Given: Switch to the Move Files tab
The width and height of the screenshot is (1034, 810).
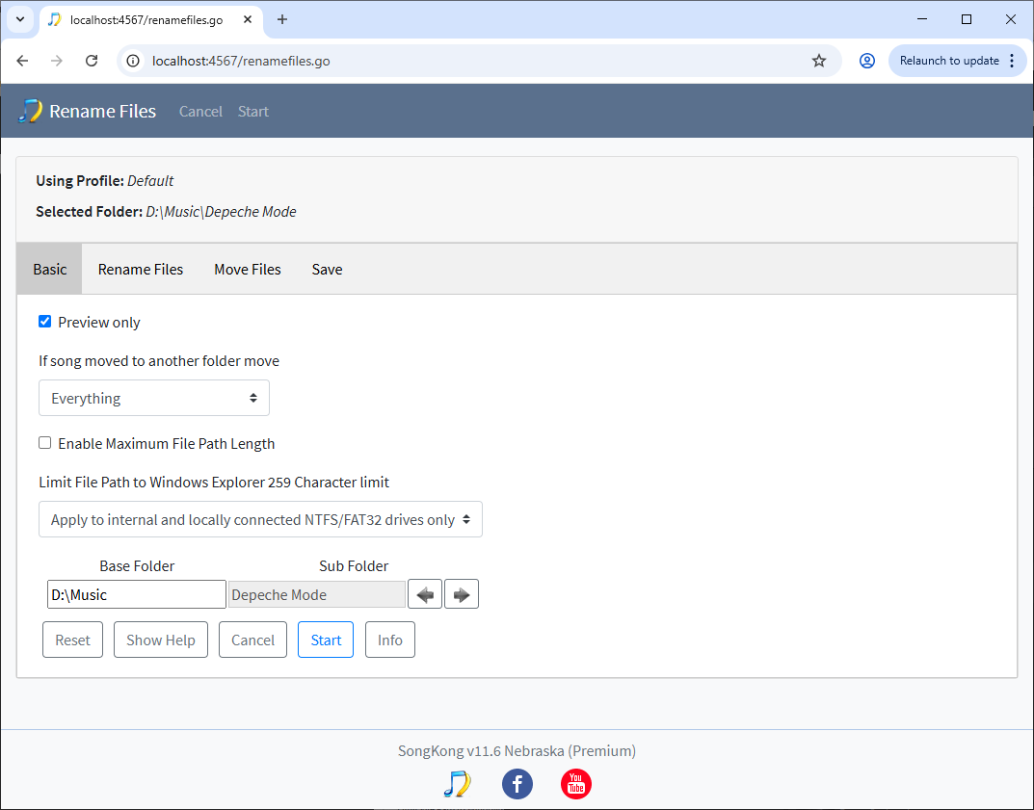Looking at the screenshot, I should [x=248, y=270].
